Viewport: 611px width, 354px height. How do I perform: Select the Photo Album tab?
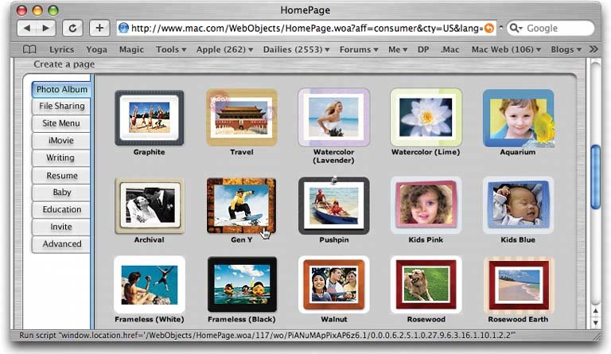click(x=61, y=89)
